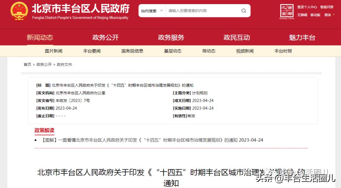Click the 登录个人中心 login link
341x188 pixels.
pyautogui.click(x=307, y=6)
